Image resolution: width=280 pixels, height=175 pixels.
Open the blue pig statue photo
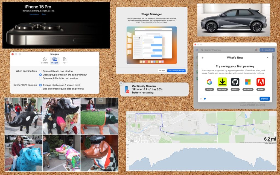pos(24,154)
